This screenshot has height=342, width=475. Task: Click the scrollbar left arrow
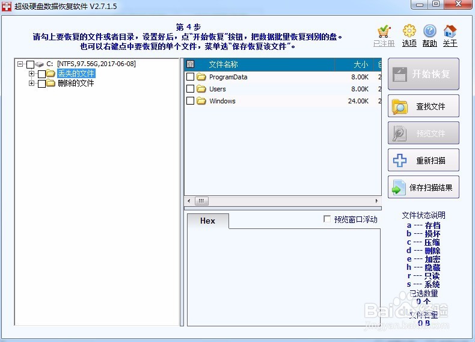189,201
